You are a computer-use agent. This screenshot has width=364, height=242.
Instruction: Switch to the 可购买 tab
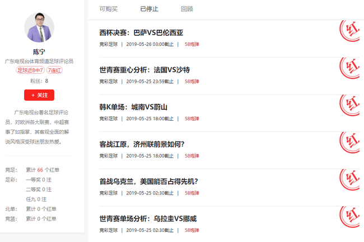(108, 9)
